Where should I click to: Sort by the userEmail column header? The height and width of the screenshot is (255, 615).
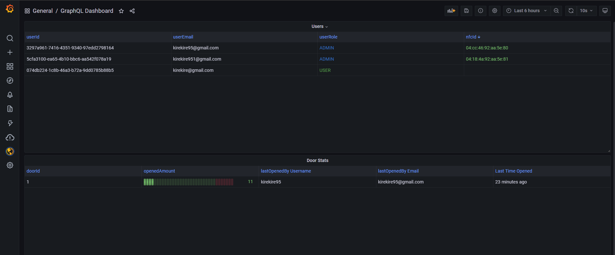(x=183, y=37)
